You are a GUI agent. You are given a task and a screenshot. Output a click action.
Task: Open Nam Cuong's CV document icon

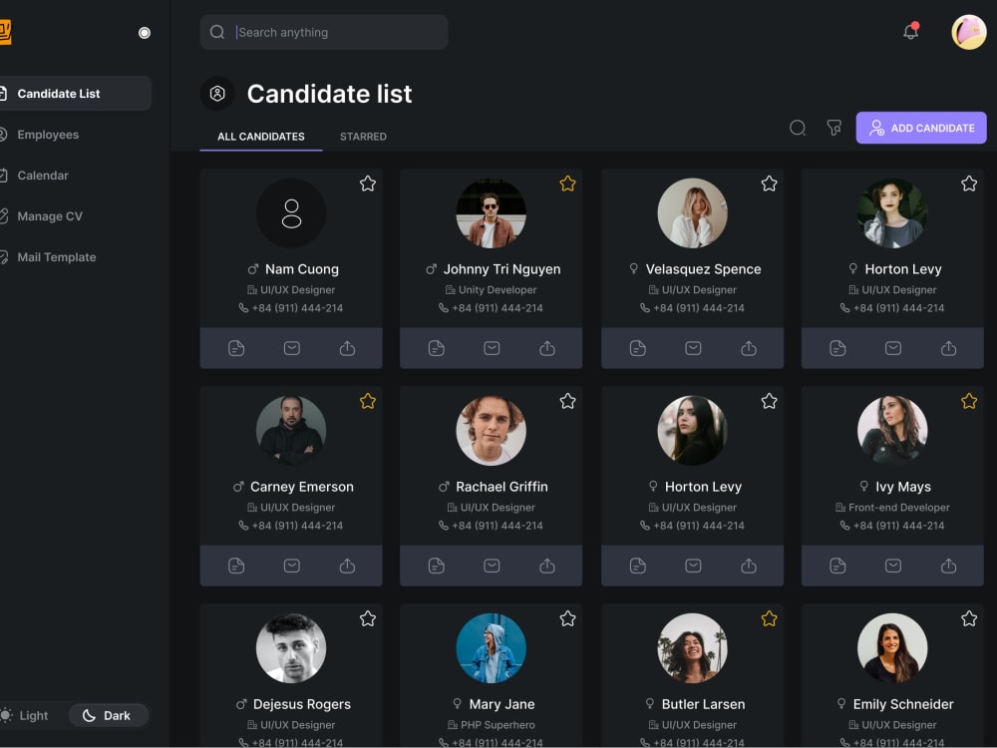tap(236, 348)
